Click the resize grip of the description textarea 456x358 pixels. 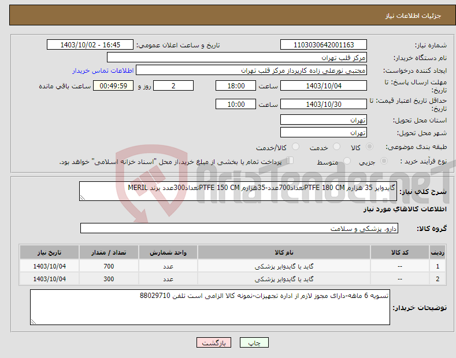click(83, 197)
